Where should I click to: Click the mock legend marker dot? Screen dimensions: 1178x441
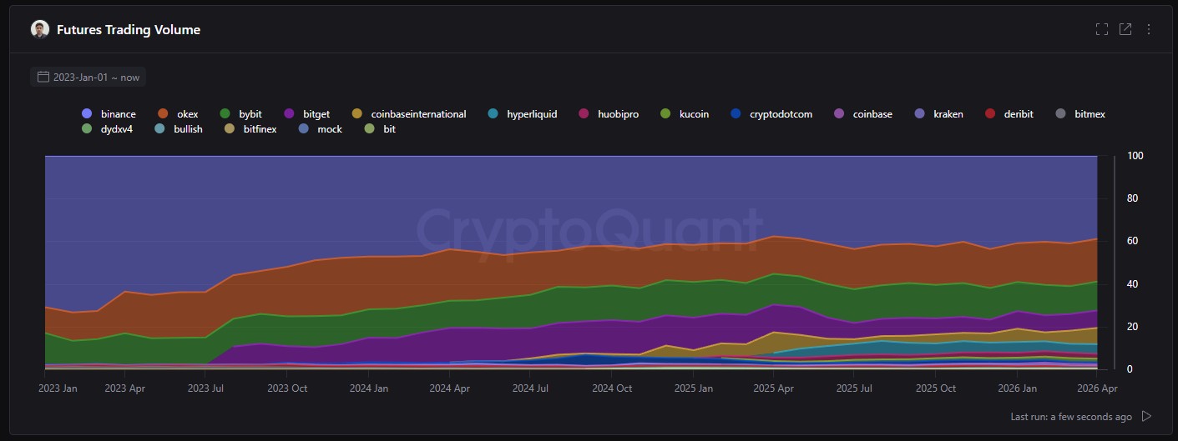point(304,129)
